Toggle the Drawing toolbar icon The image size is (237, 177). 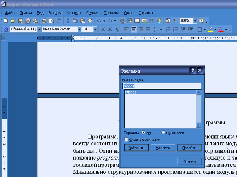159,21
